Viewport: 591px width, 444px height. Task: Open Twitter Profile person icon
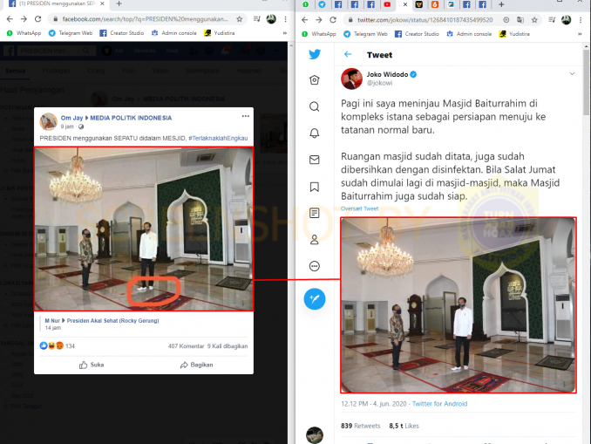click(315, 240)
